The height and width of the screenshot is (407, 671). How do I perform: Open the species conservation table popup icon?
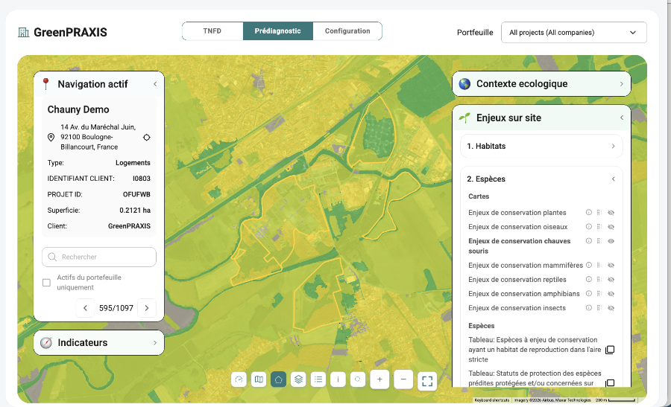pos(610,350)
